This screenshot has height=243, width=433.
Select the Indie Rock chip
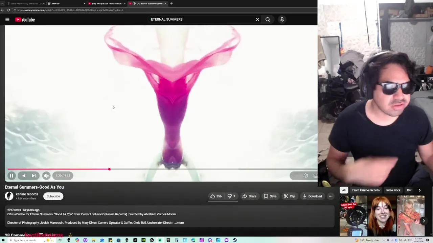pos(393,190)
